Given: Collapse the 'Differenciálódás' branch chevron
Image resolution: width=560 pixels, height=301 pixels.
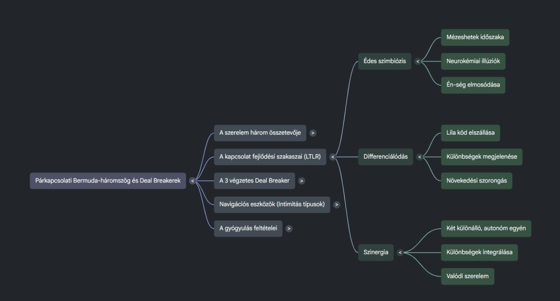Looking at the screenshot, I should click(x=419, y=157).
